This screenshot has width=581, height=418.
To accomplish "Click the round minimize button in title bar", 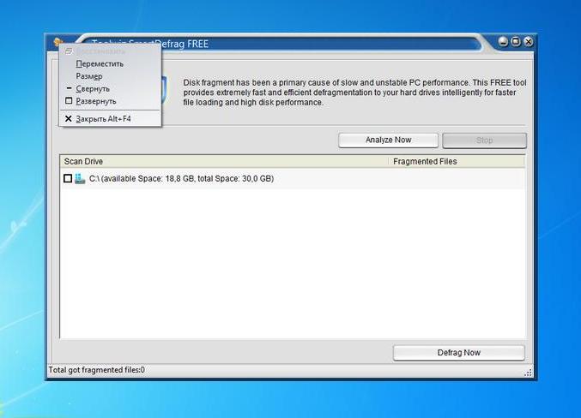I will pyautogui.click(x=503, y=42).
